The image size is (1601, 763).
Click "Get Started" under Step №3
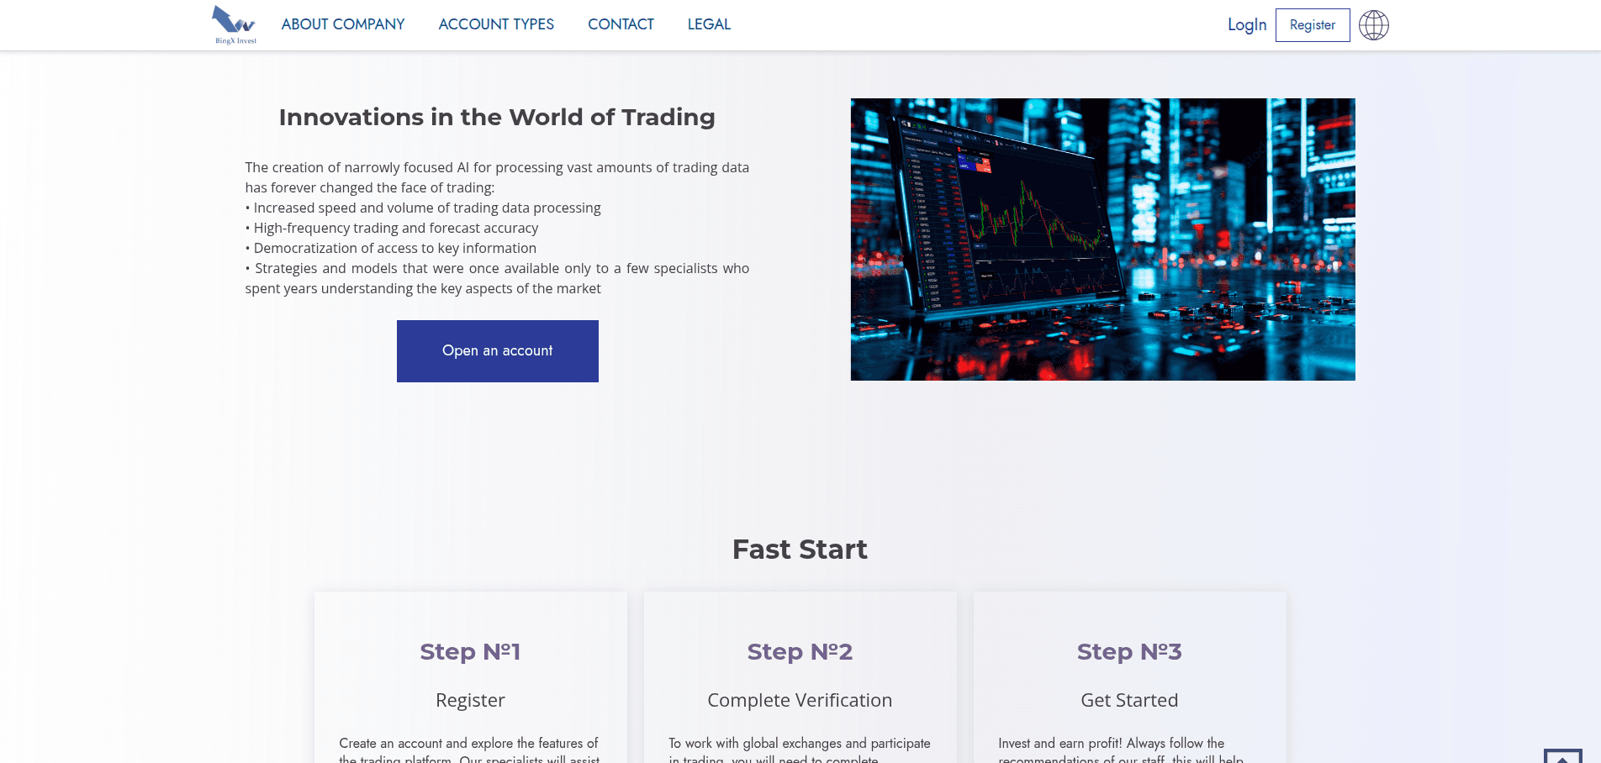pos(1129,700)
